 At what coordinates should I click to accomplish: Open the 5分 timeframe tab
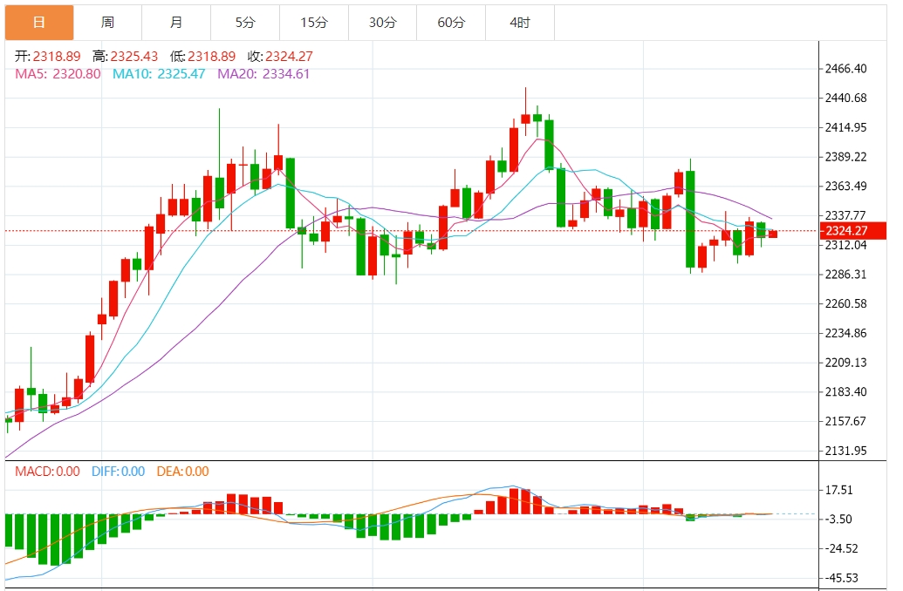[245, 23]
